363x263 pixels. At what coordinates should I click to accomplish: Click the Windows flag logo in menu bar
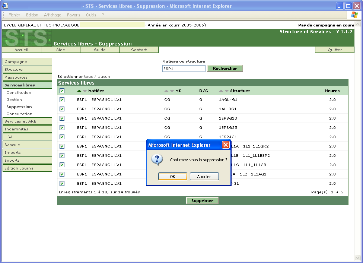[354, 15]
